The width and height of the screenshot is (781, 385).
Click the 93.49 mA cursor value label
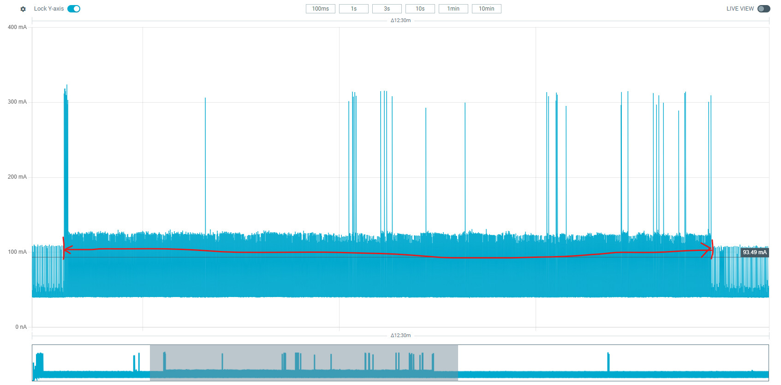(x=755, y=252)
